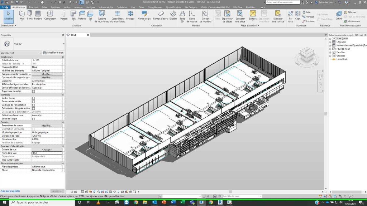
Task: Select the Surface tool
Action: pos(253,16)
